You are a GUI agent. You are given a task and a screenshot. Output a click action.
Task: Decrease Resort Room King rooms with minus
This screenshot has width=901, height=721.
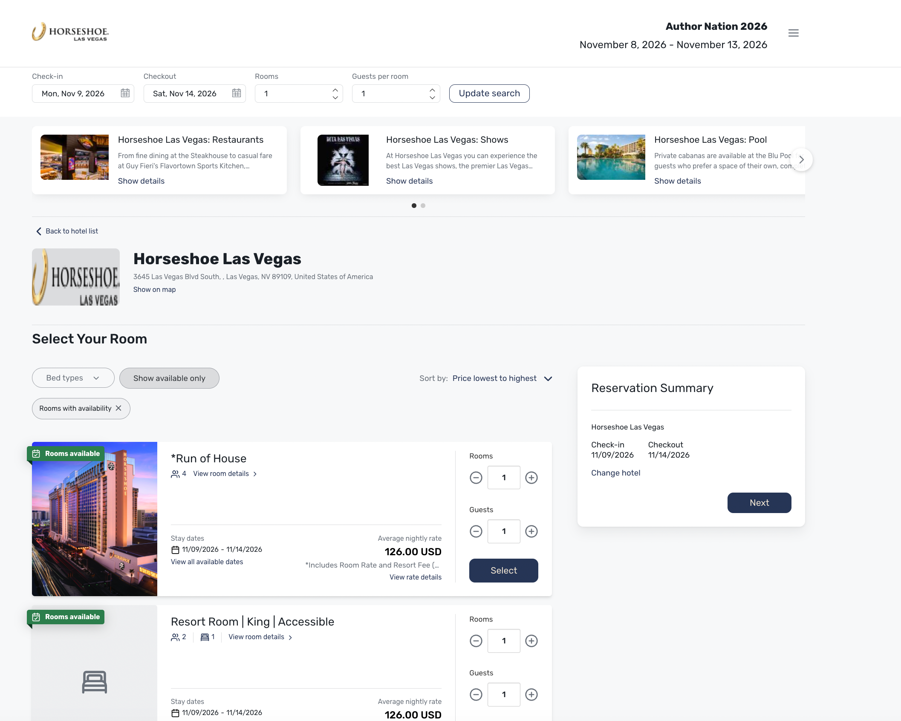pos(476,641)
